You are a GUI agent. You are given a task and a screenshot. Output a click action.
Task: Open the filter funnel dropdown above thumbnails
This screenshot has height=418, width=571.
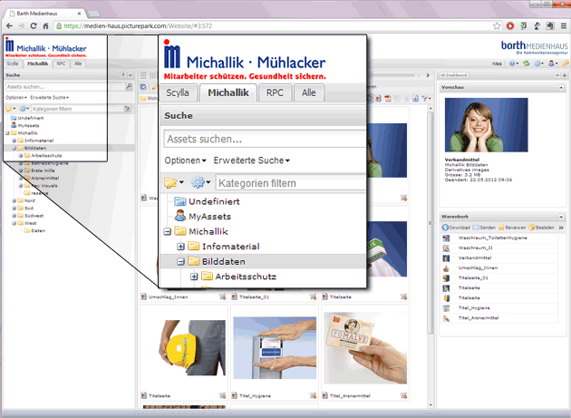click(426, 99)
